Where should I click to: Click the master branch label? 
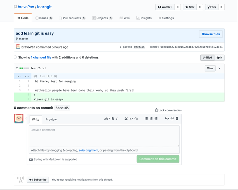(x=23, y=39)
